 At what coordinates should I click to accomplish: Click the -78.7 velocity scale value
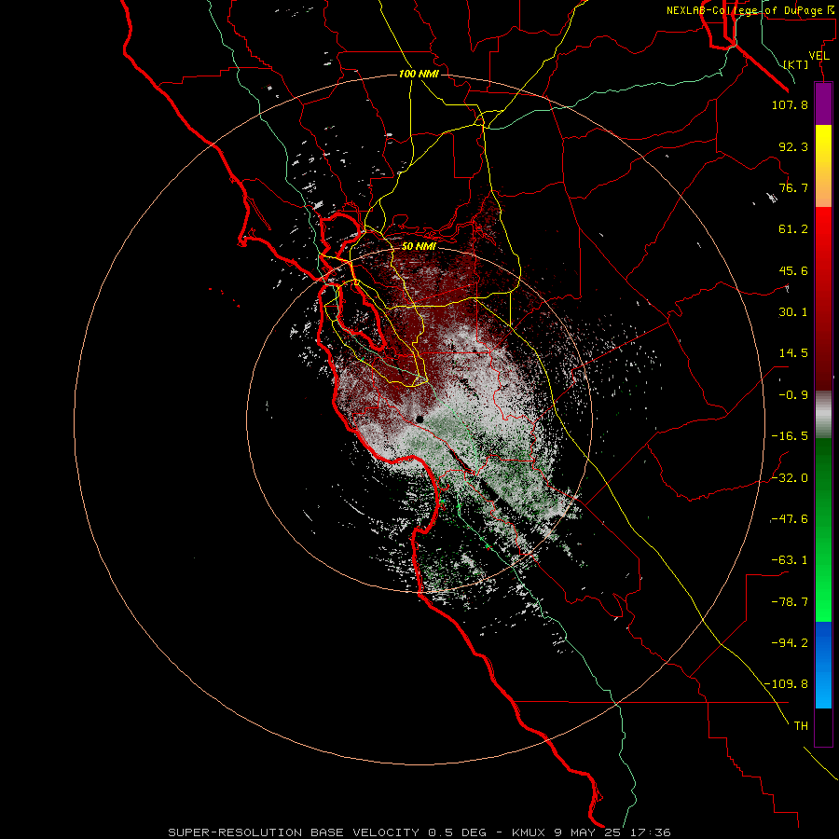790,602
